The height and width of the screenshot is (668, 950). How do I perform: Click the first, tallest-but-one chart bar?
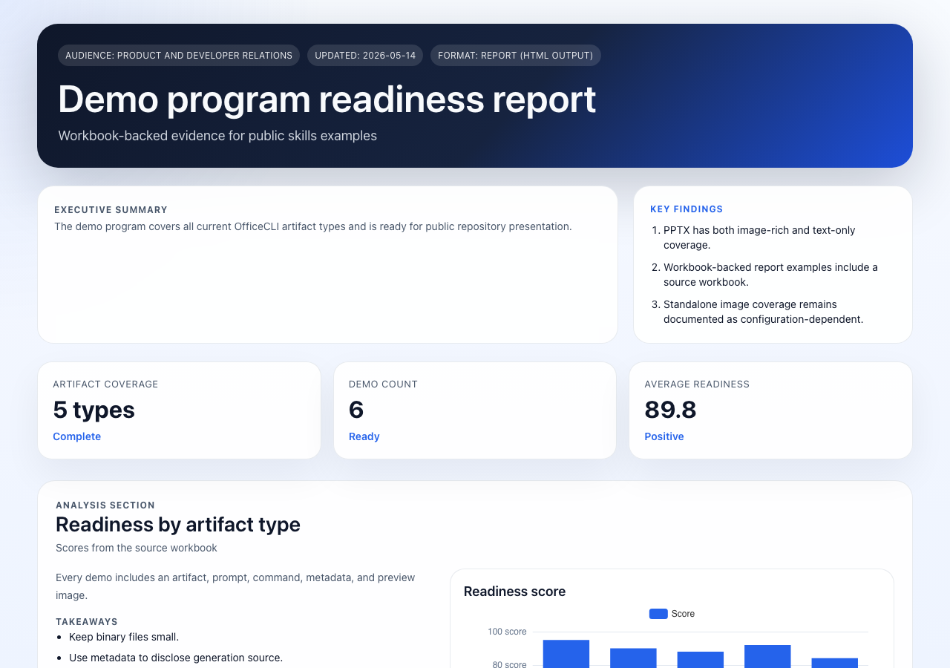pyautogui.click(x=566, y=654)
